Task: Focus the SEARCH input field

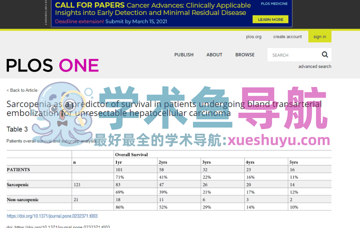Action: coord(293,55)
